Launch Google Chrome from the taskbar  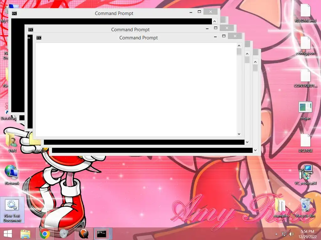45,234
